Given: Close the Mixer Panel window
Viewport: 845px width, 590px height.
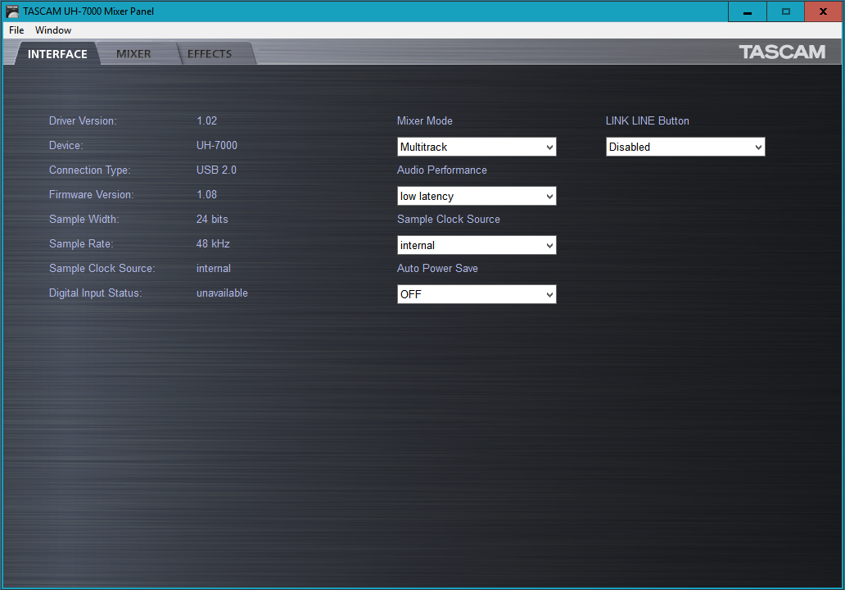Looking at the screenshot, I should pos(823,11).
